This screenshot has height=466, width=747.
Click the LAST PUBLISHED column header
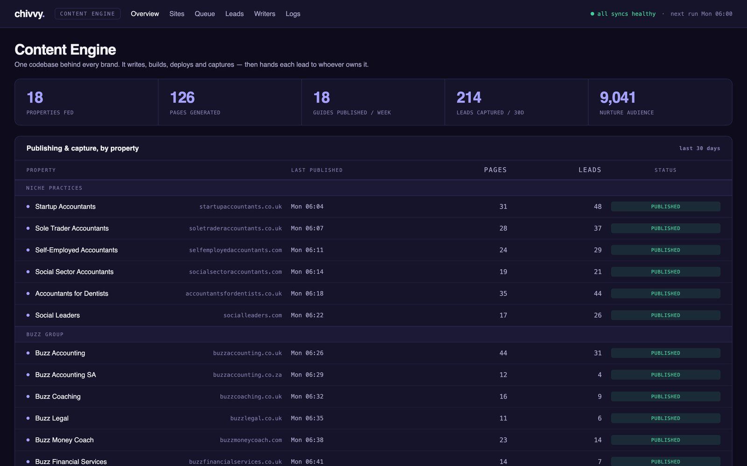pyautogui.click(x=317, y=170)
